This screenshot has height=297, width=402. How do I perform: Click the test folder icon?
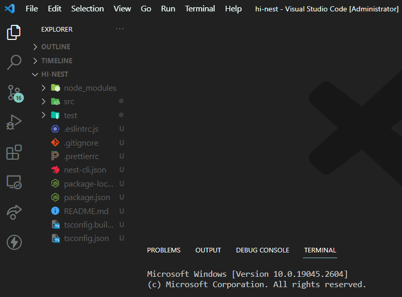click(56, 115)
